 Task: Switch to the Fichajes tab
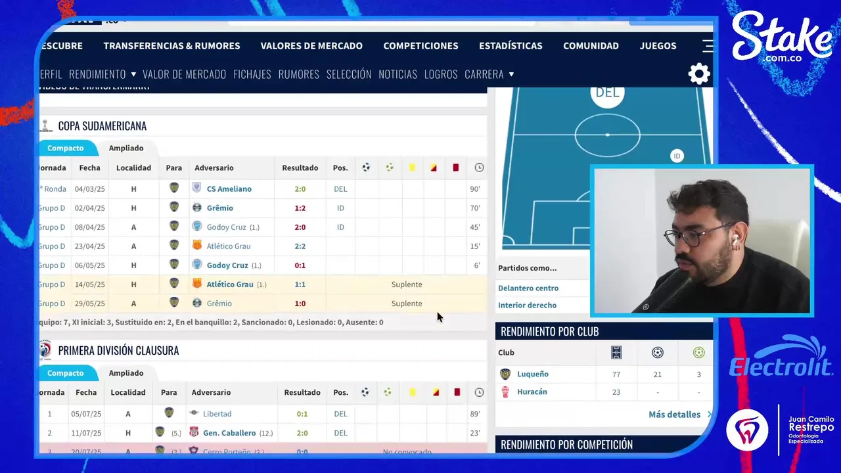pyautogui.click(x=252, y=74)
